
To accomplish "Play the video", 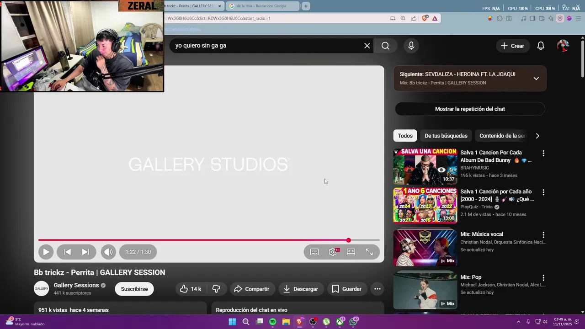I will [x=46, y=252].
